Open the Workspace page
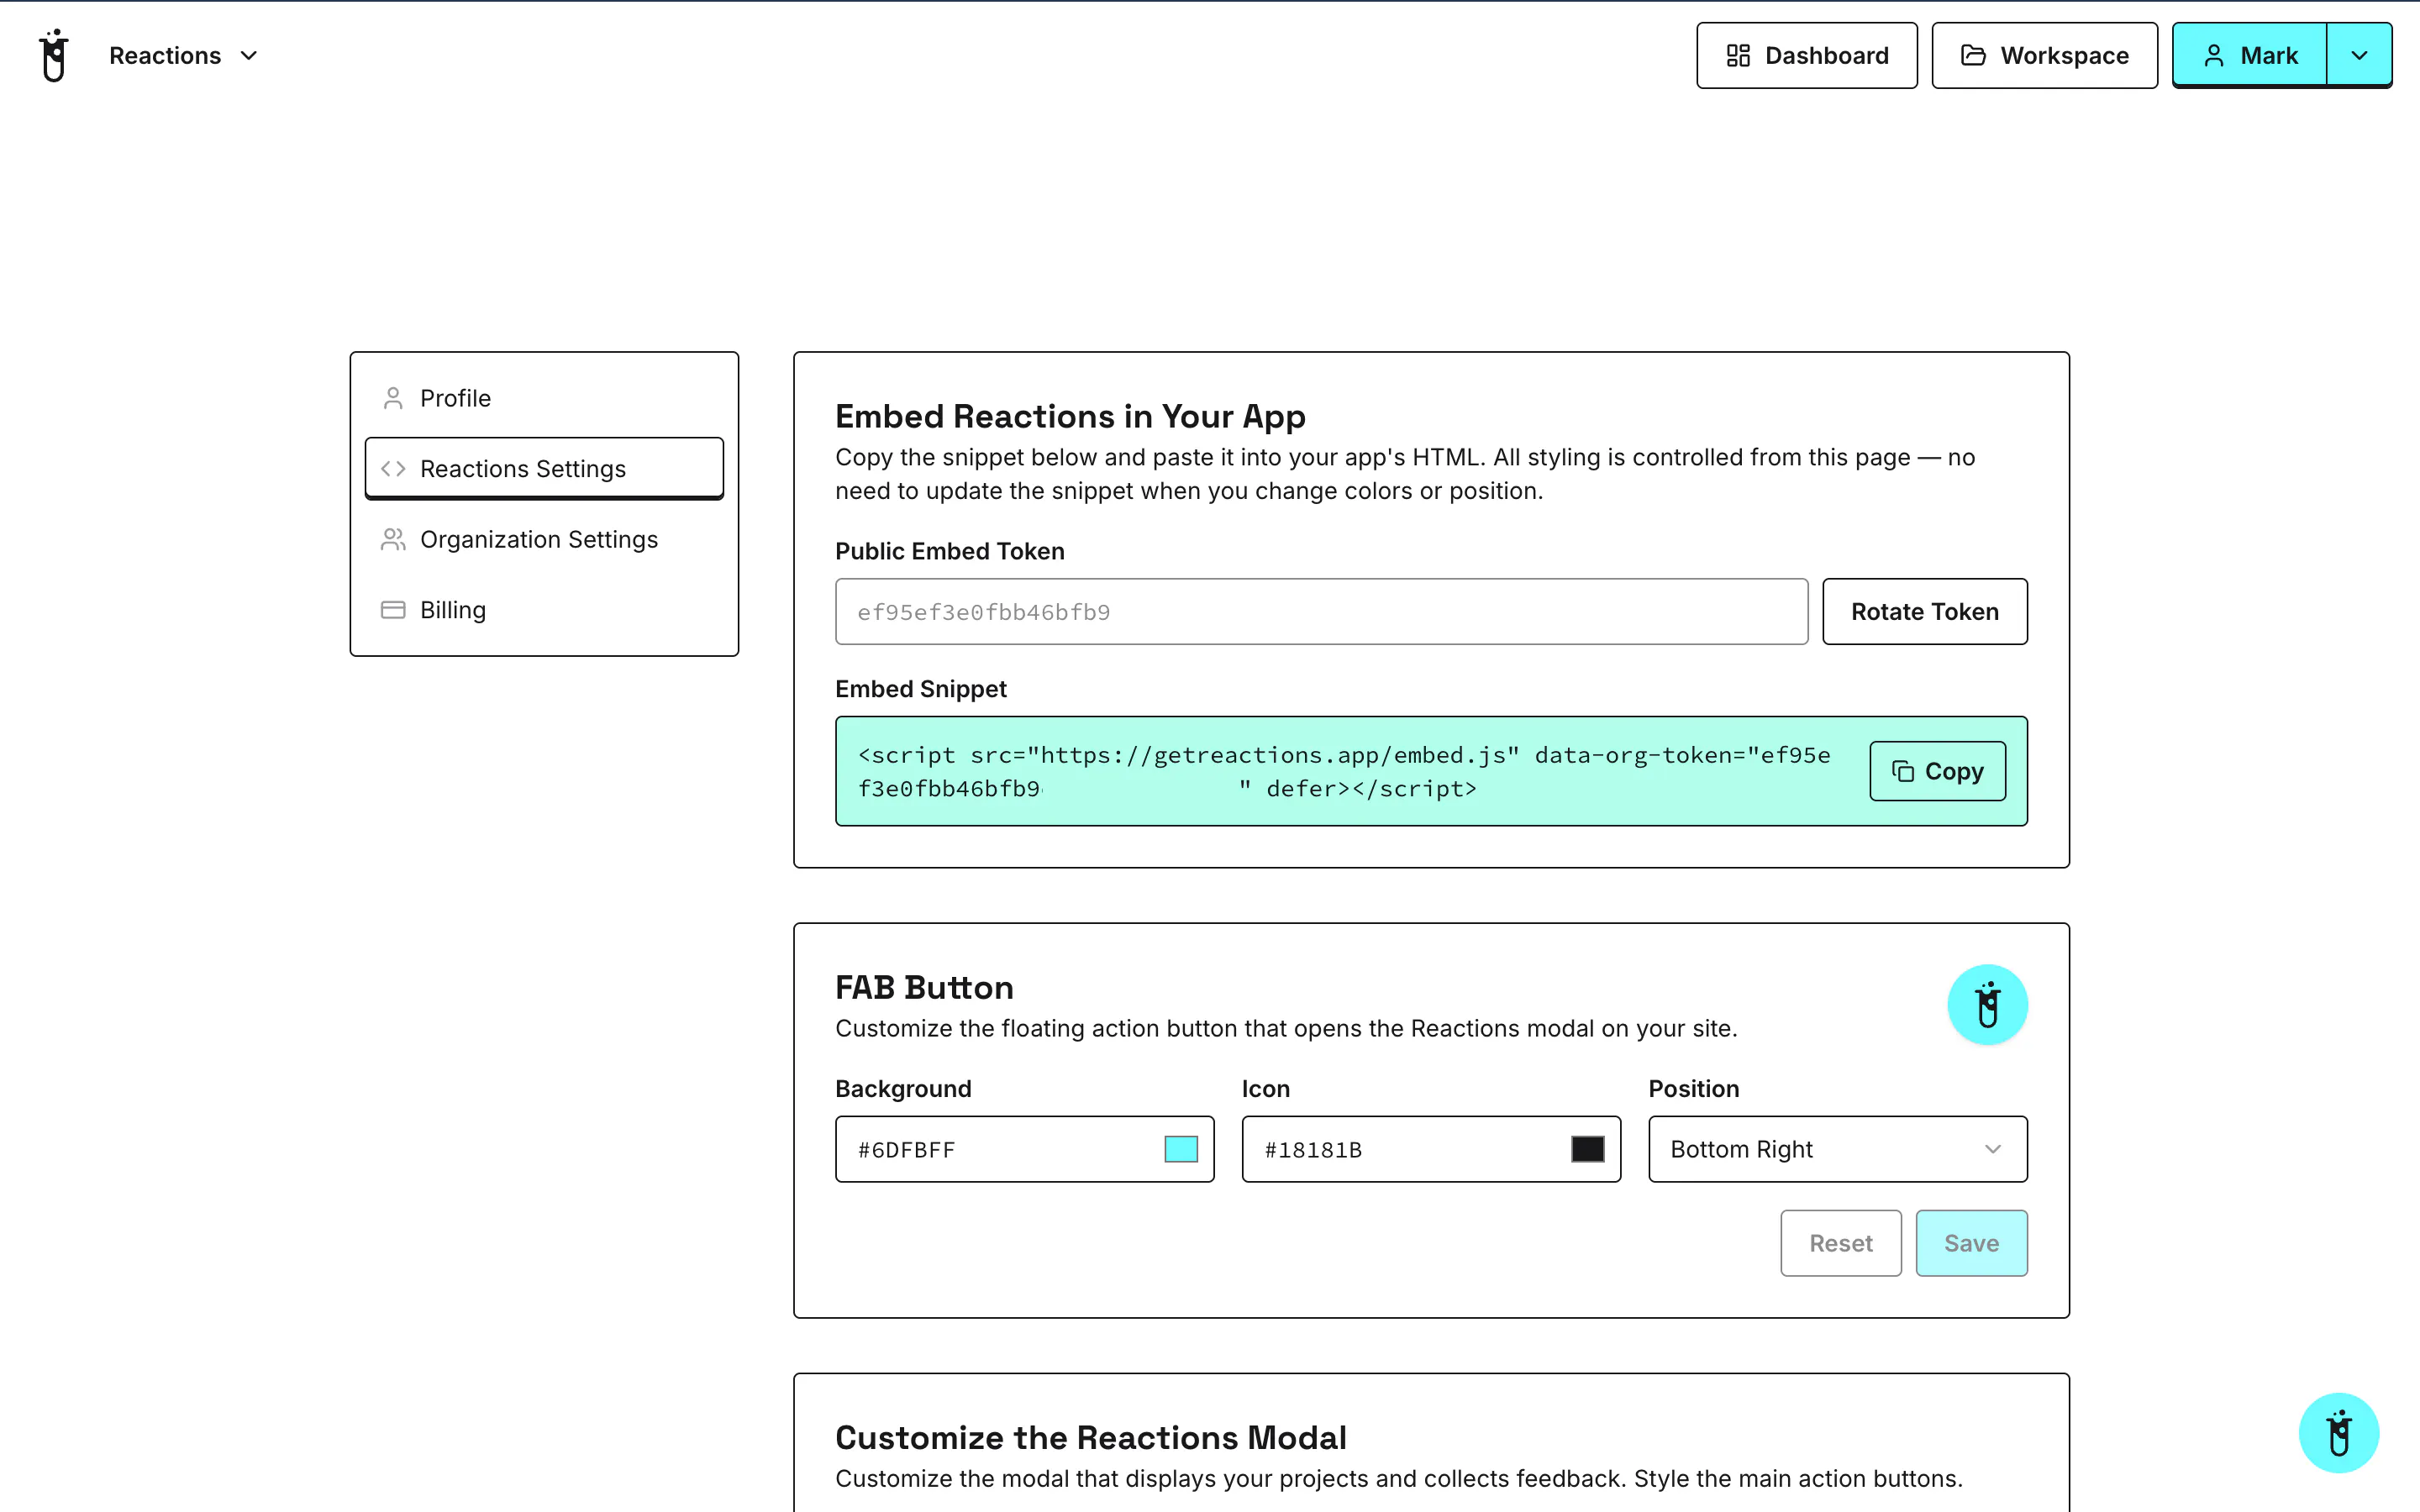Viewport: 2420px width, 1512px height. 2044,56
